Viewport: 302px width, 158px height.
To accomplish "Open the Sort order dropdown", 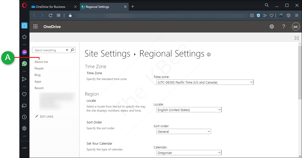I will point(184,131).
